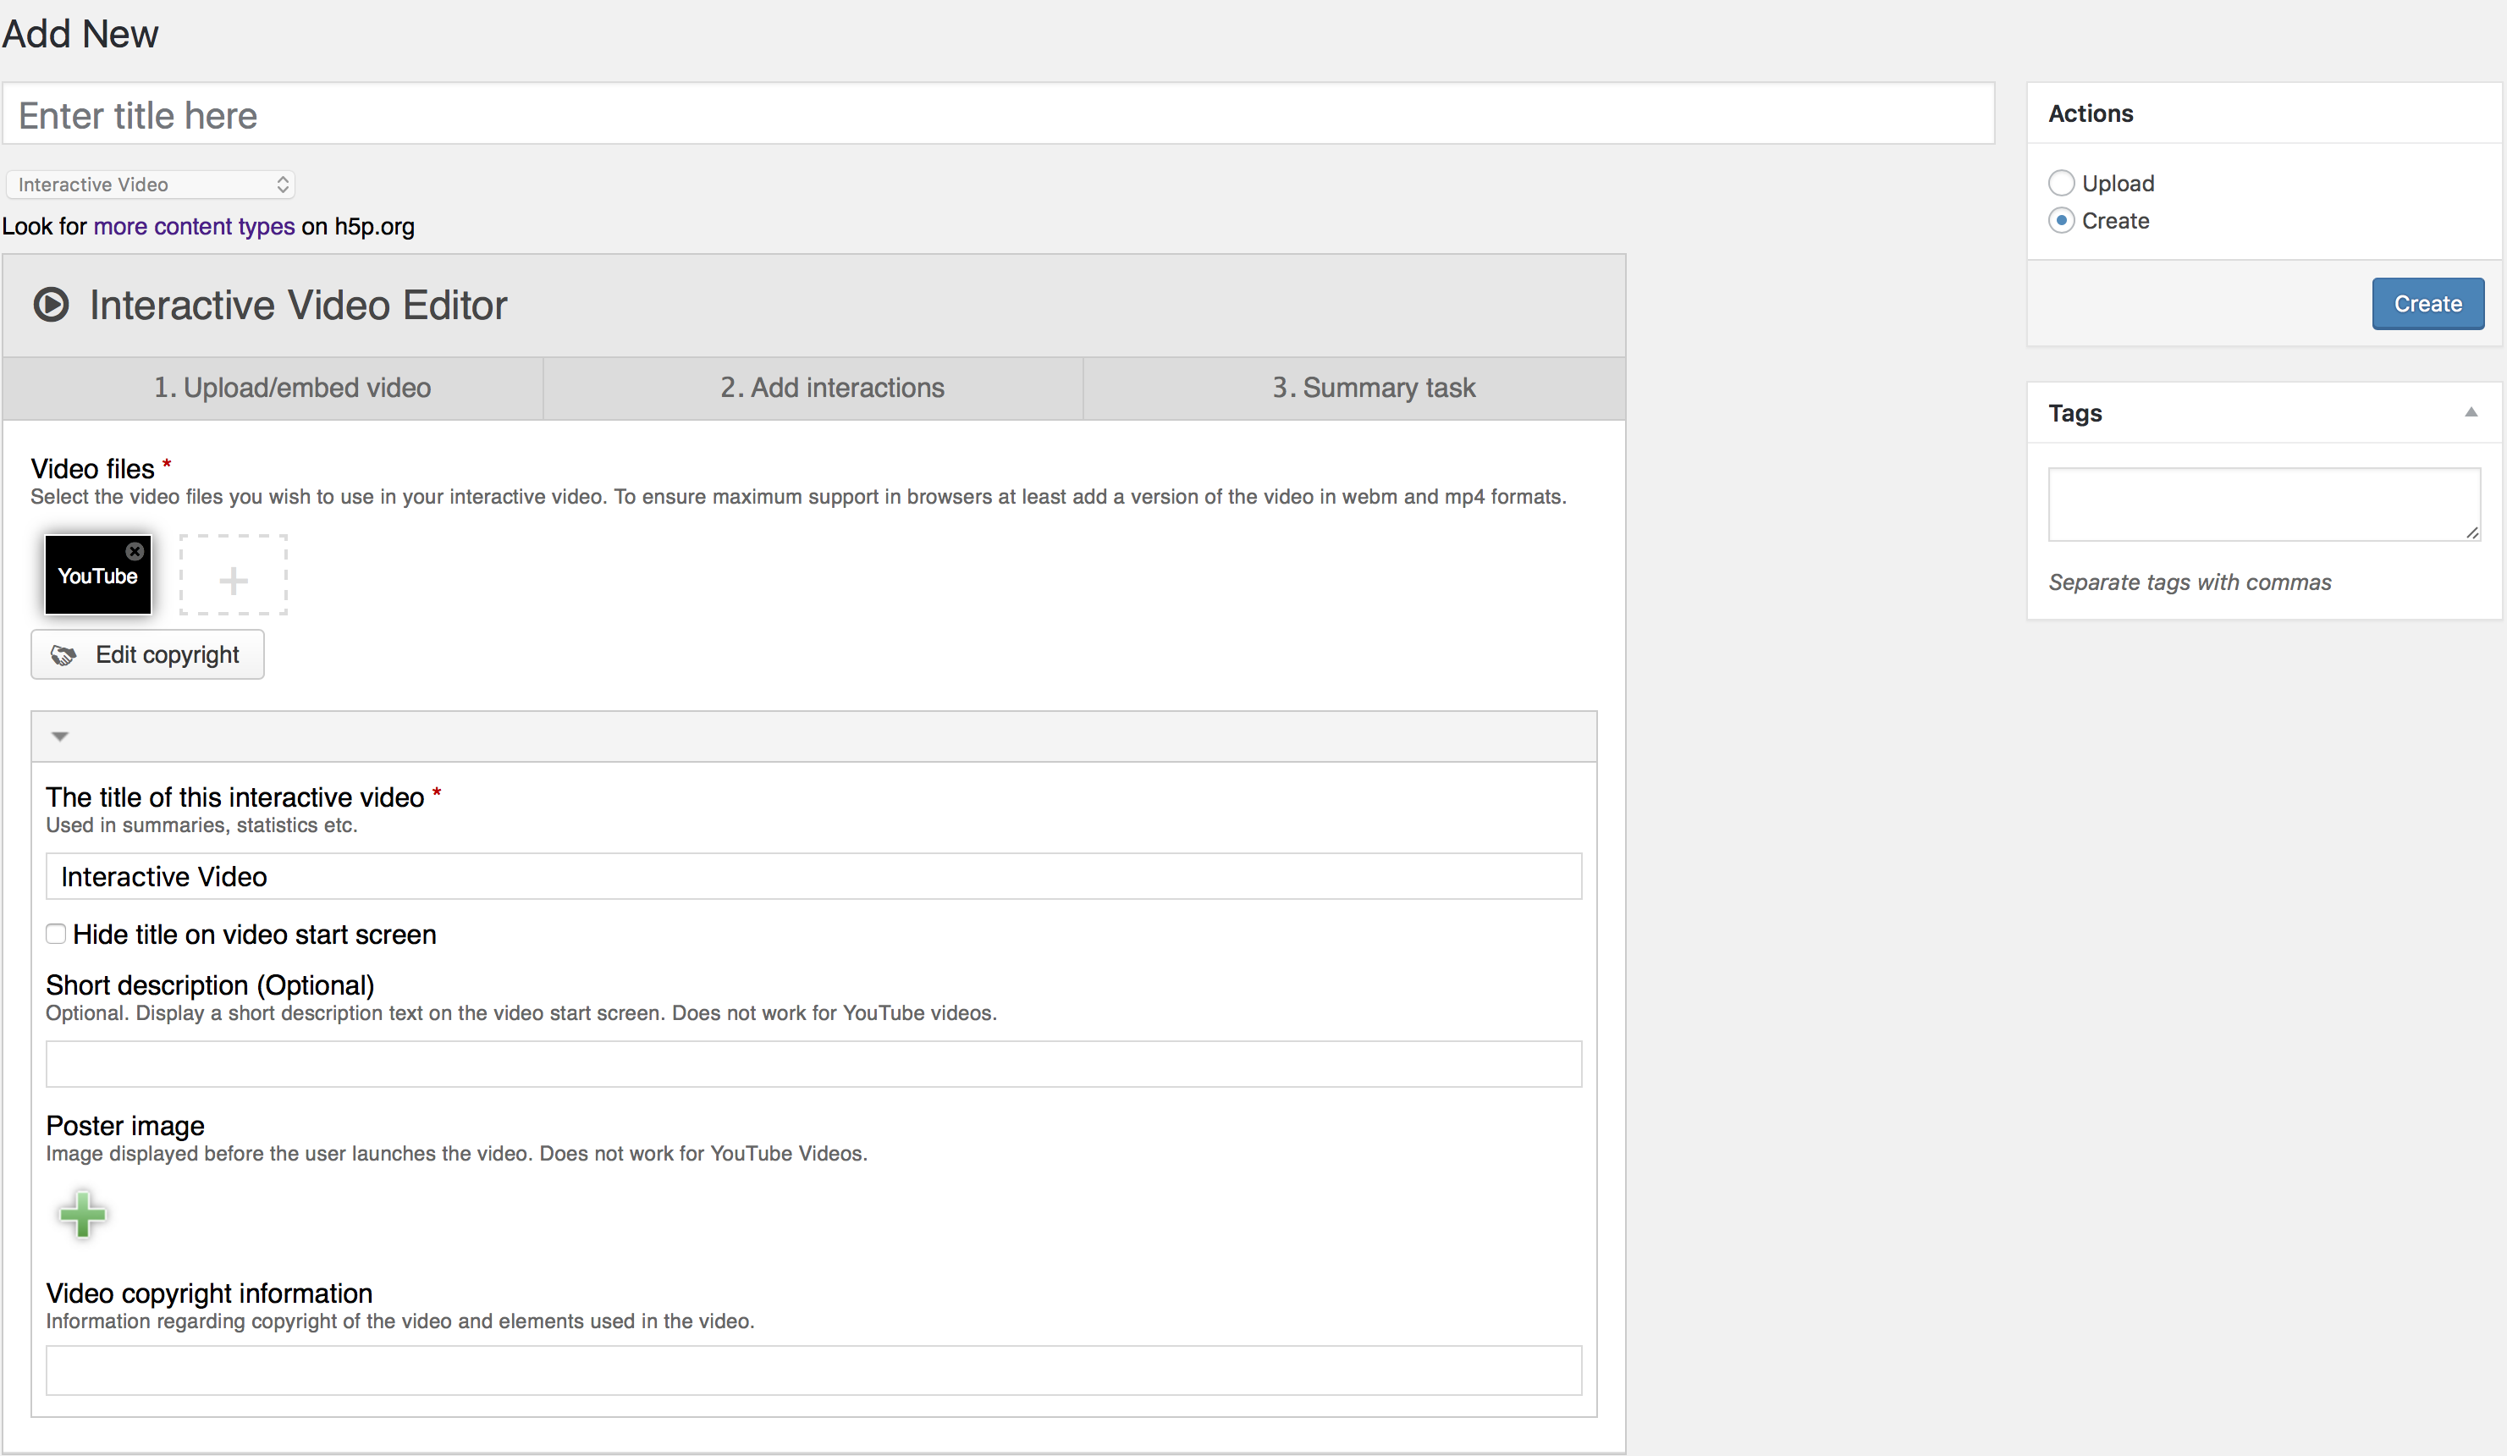Click the blue Create button
Screen dimensions: 2507x1456
point(2427,304)
